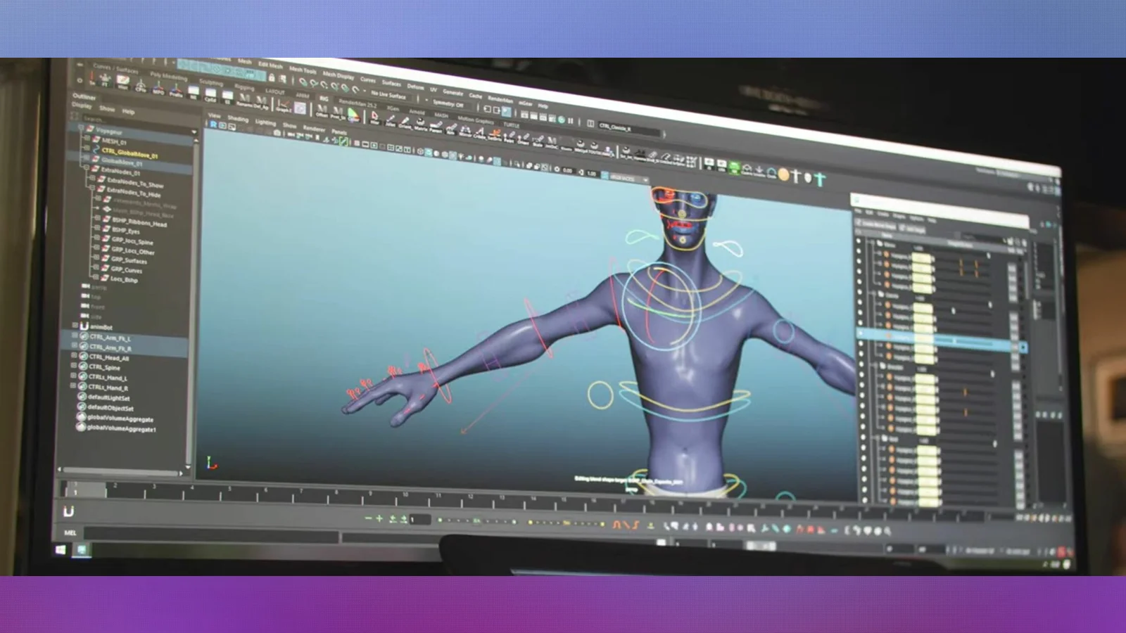Image resolution: width=1126 pixels, height=633 pixels.
Task: Select CTRL_GlobalMove_01 in the Outliner
Action: pos(129,153)
